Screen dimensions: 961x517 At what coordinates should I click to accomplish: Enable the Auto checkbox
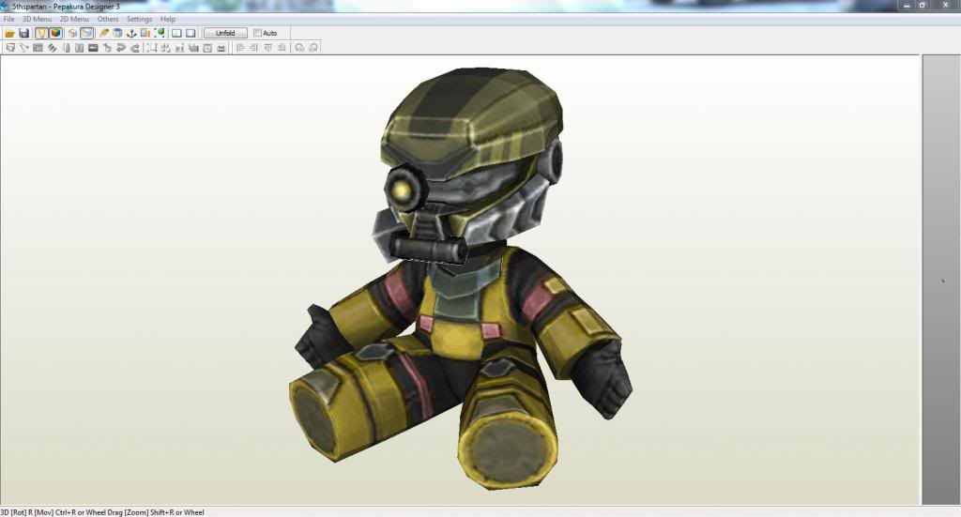coord(258,33)
